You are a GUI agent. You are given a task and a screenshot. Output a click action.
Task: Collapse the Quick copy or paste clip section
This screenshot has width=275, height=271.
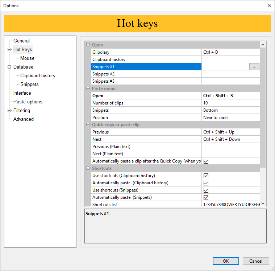88,125
